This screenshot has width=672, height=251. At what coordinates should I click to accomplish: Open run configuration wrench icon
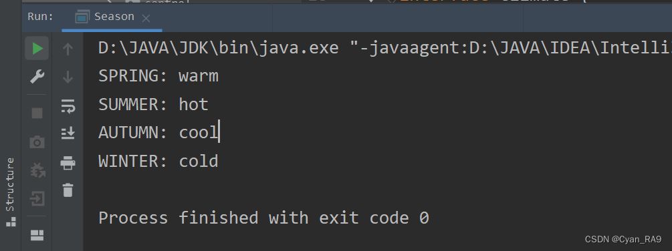pyautogui.click(x=37, y=77)
